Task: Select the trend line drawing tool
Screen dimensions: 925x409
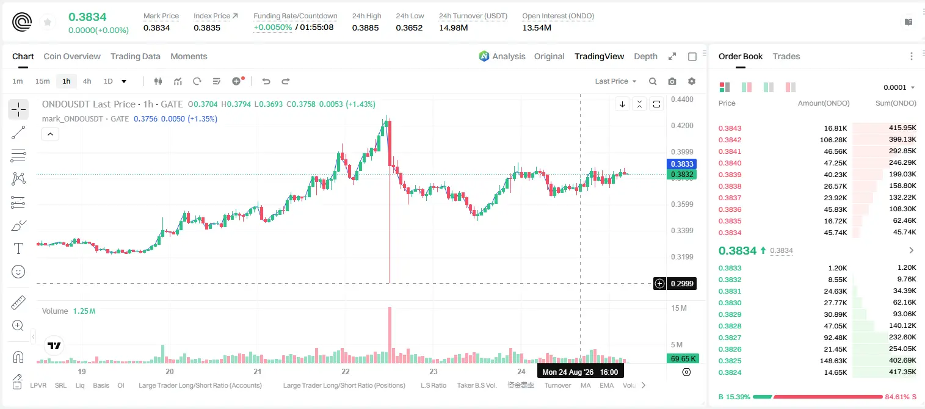Action: coord(18,132)
